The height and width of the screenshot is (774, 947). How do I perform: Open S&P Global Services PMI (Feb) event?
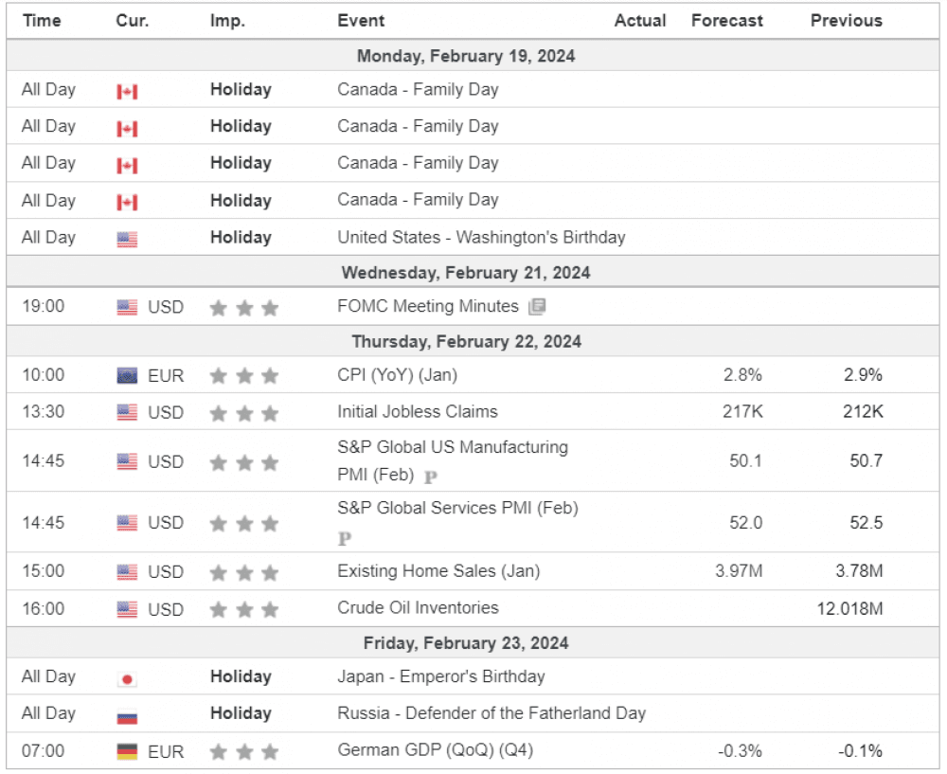tap(457, 508)
